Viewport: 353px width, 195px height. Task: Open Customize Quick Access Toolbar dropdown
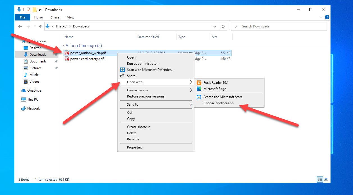point(40,10)
